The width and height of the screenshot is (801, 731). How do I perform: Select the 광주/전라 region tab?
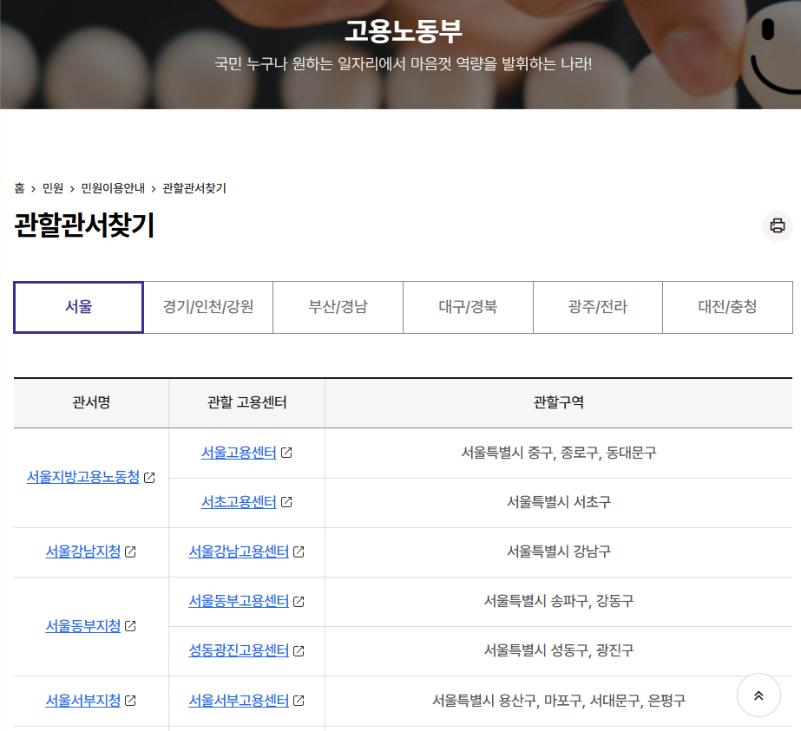point(597,307)
